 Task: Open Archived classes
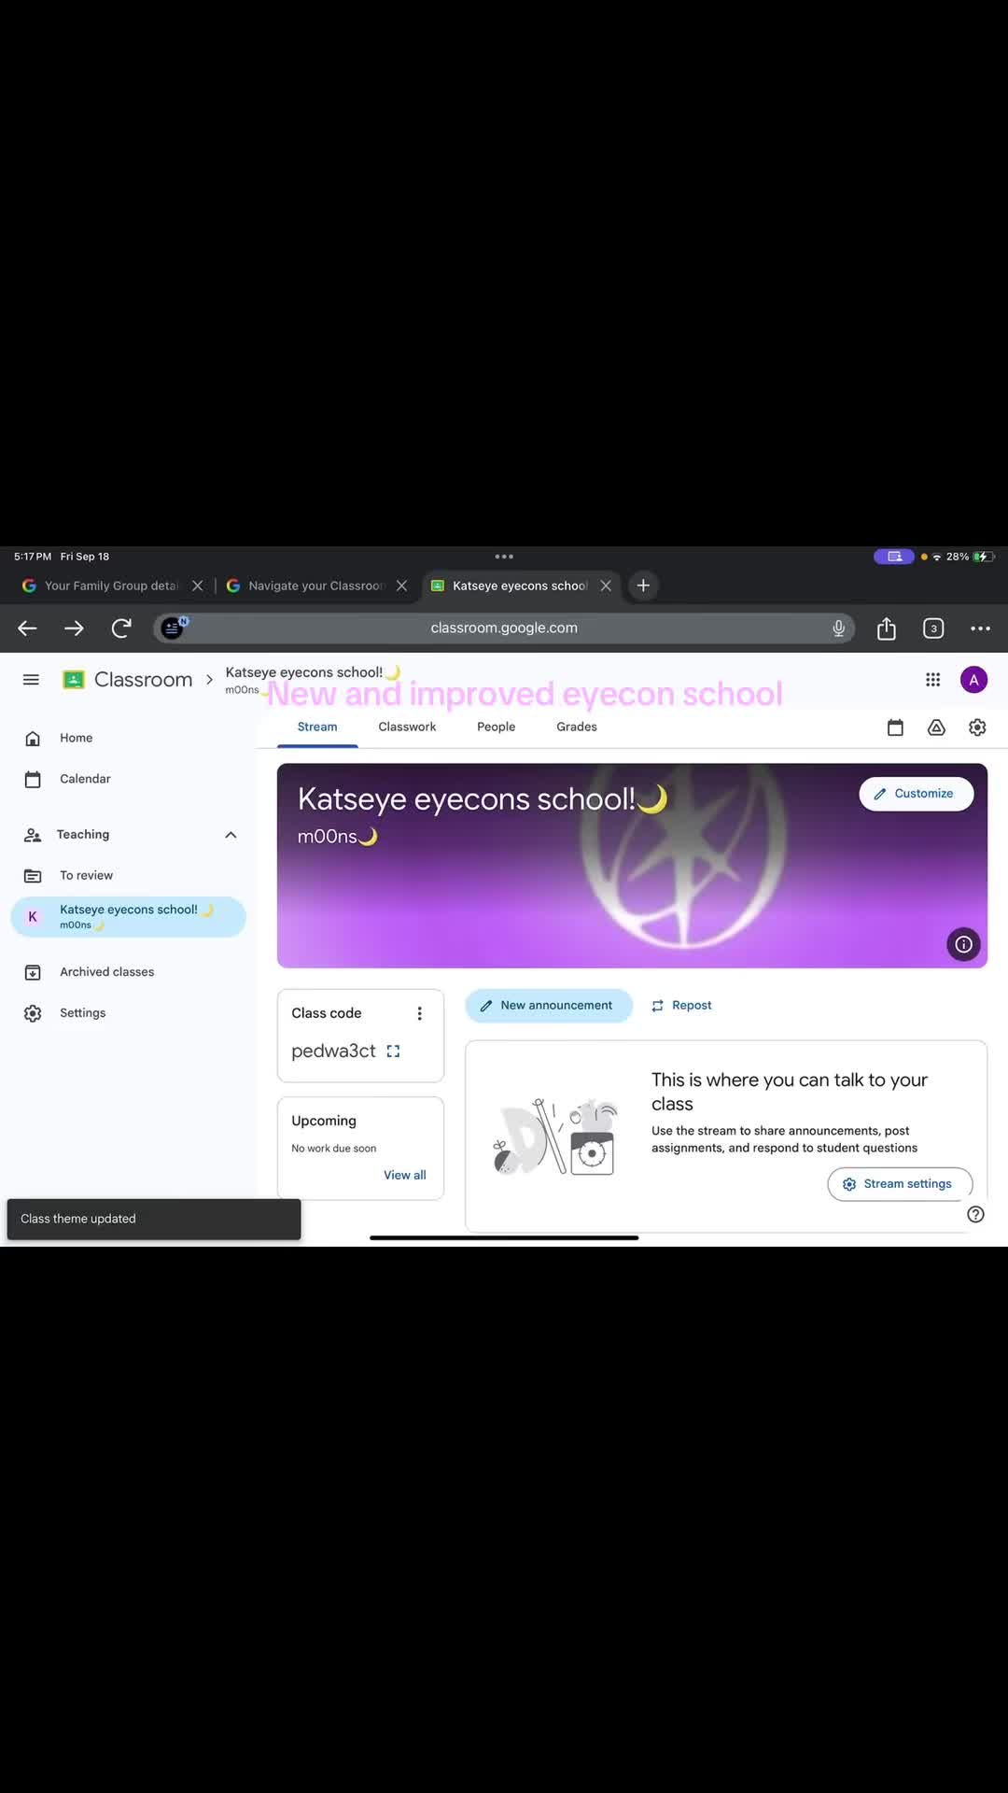tap(128, 972)
